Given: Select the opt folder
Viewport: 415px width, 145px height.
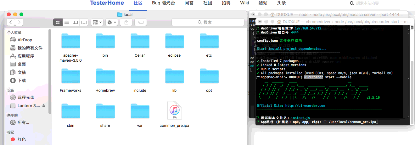Looking at the screenshot, I should pyautogui.click(x=209, y=76).
